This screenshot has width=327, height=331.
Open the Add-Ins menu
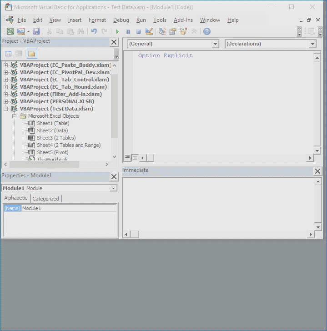click(x=183, y=20)
